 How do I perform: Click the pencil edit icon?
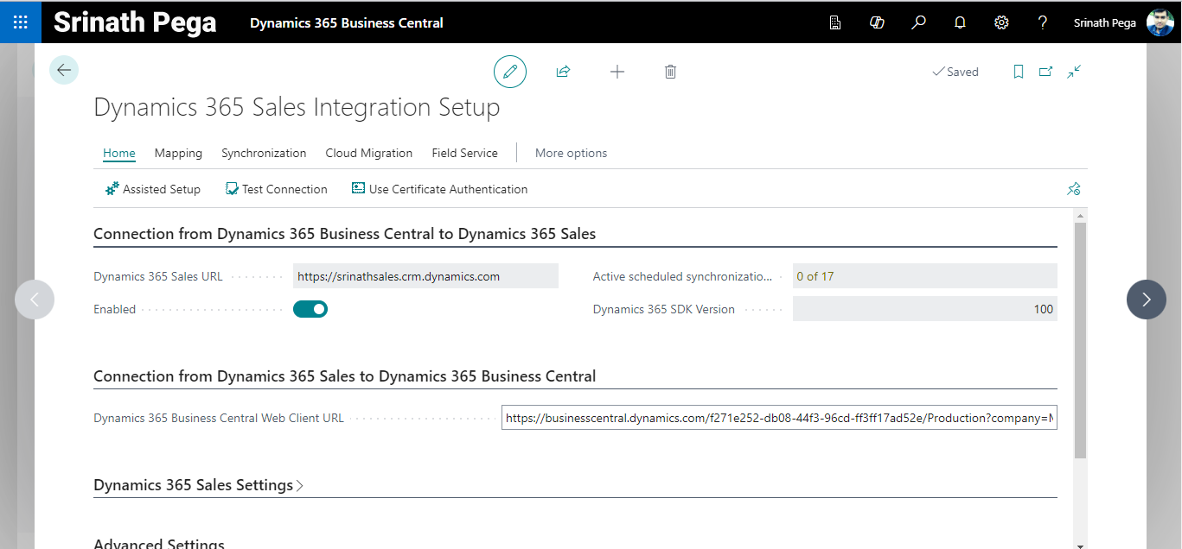[510, 72]
